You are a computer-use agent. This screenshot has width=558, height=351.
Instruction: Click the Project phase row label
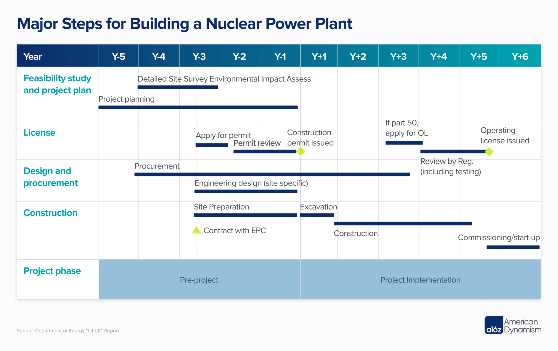coord(52,271)
